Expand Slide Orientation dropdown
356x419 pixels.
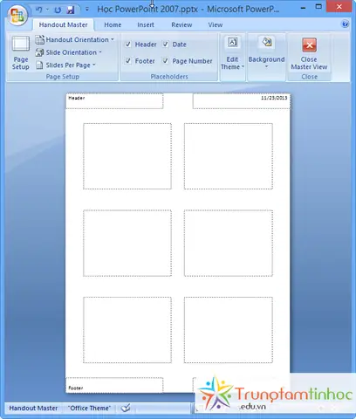[69, 52]
